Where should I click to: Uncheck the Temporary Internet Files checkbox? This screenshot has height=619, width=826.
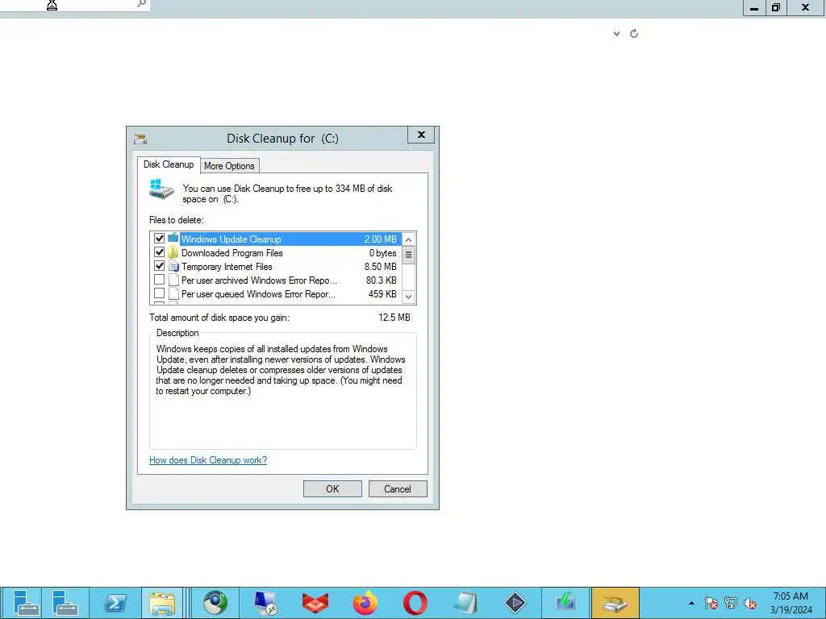pyautogui.click(x=159, y=266)
